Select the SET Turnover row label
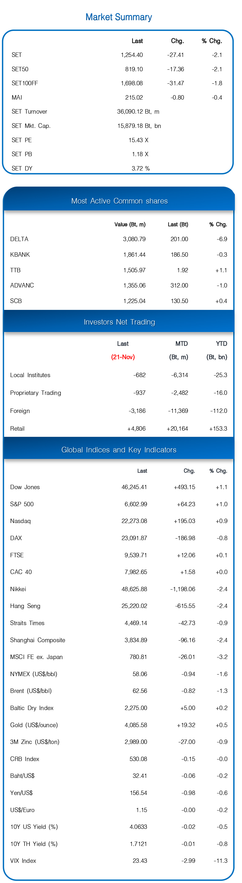 29,111
